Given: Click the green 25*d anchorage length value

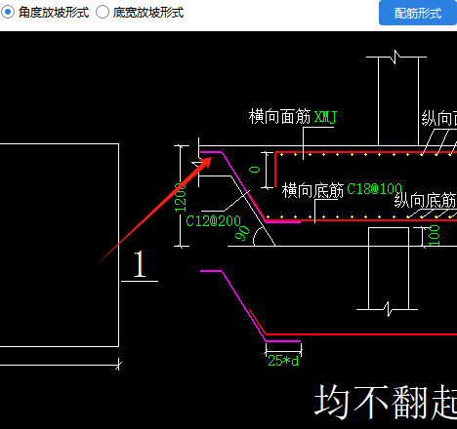Looking at the screenshot, I should pyautogui.click(x=283, y=361).
